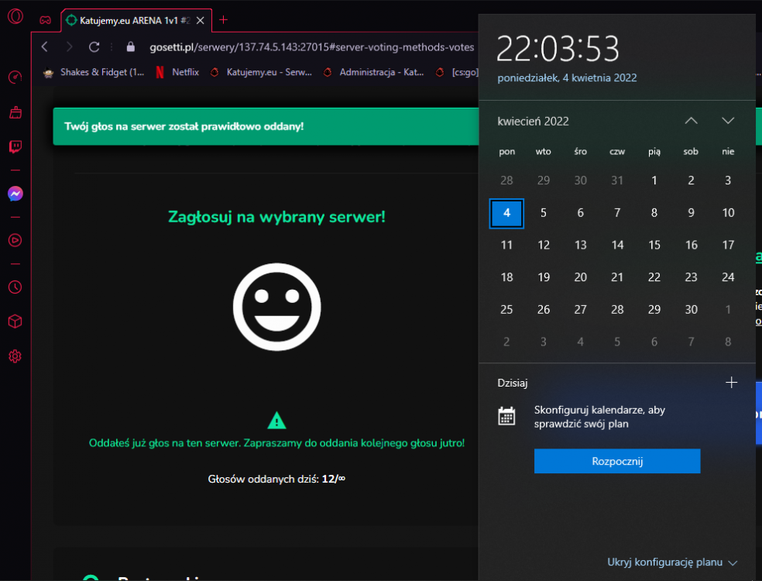Reload the gosetti.pl page
The image size is (762, 581).
tap(94, 46)
